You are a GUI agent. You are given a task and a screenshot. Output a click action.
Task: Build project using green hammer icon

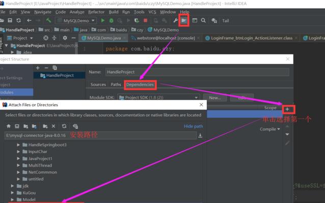click(x=48, y=20)
